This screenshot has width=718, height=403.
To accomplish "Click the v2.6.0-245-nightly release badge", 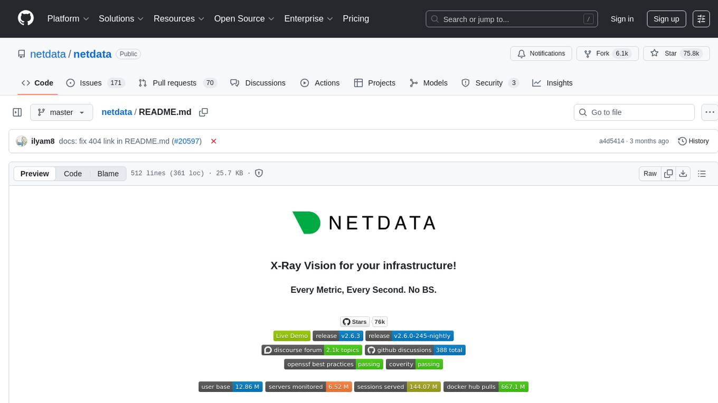I will [409, 336].
